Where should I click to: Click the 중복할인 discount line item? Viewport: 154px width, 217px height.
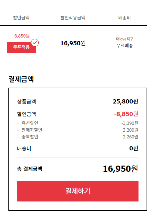coord(30,137)
